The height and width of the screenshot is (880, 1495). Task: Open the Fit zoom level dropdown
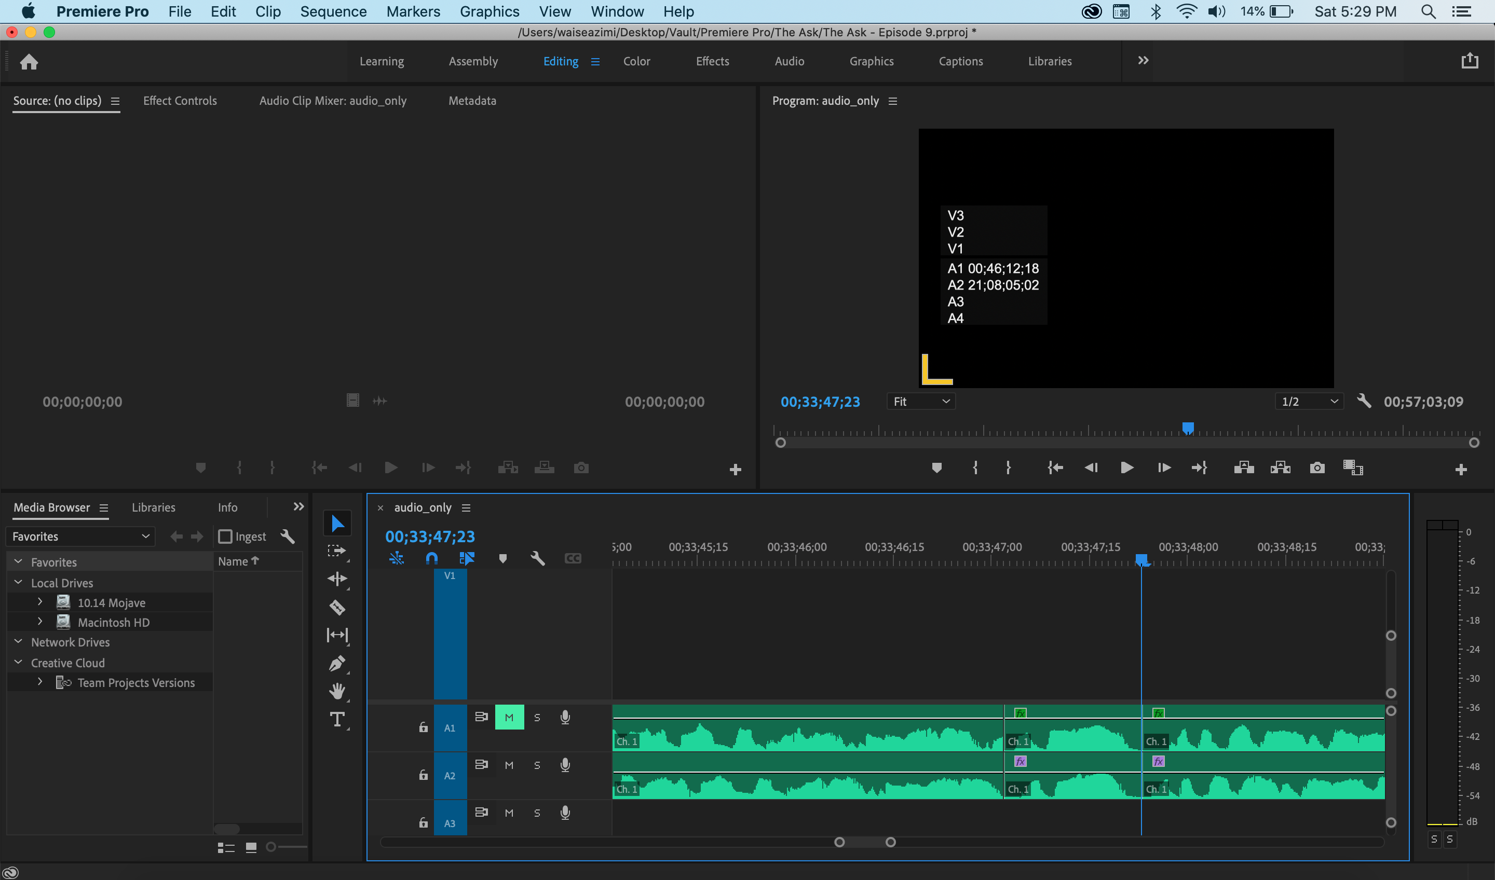(x=921, y=402)
